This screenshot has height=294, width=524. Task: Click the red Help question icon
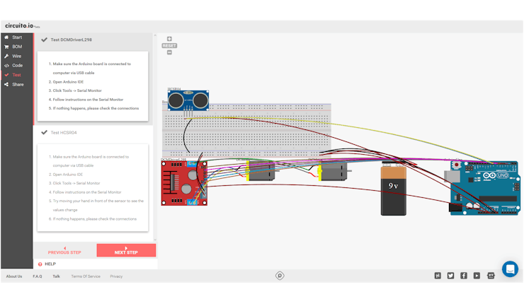pyautogui.click(x=40, y=264)
